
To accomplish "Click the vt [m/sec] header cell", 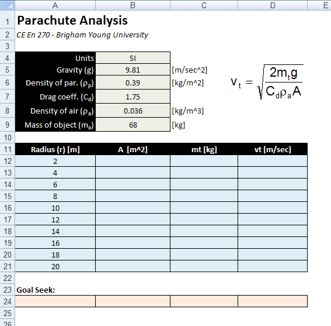I will click(273, 149).
